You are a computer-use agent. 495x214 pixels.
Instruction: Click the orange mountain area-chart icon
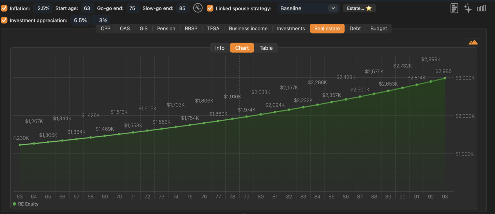(x=473, y=43)
